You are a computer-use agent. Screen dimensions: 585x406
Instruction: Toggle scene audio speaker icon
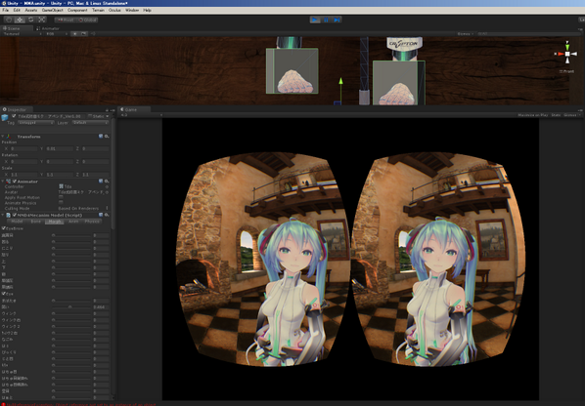[x=93, y=34]
